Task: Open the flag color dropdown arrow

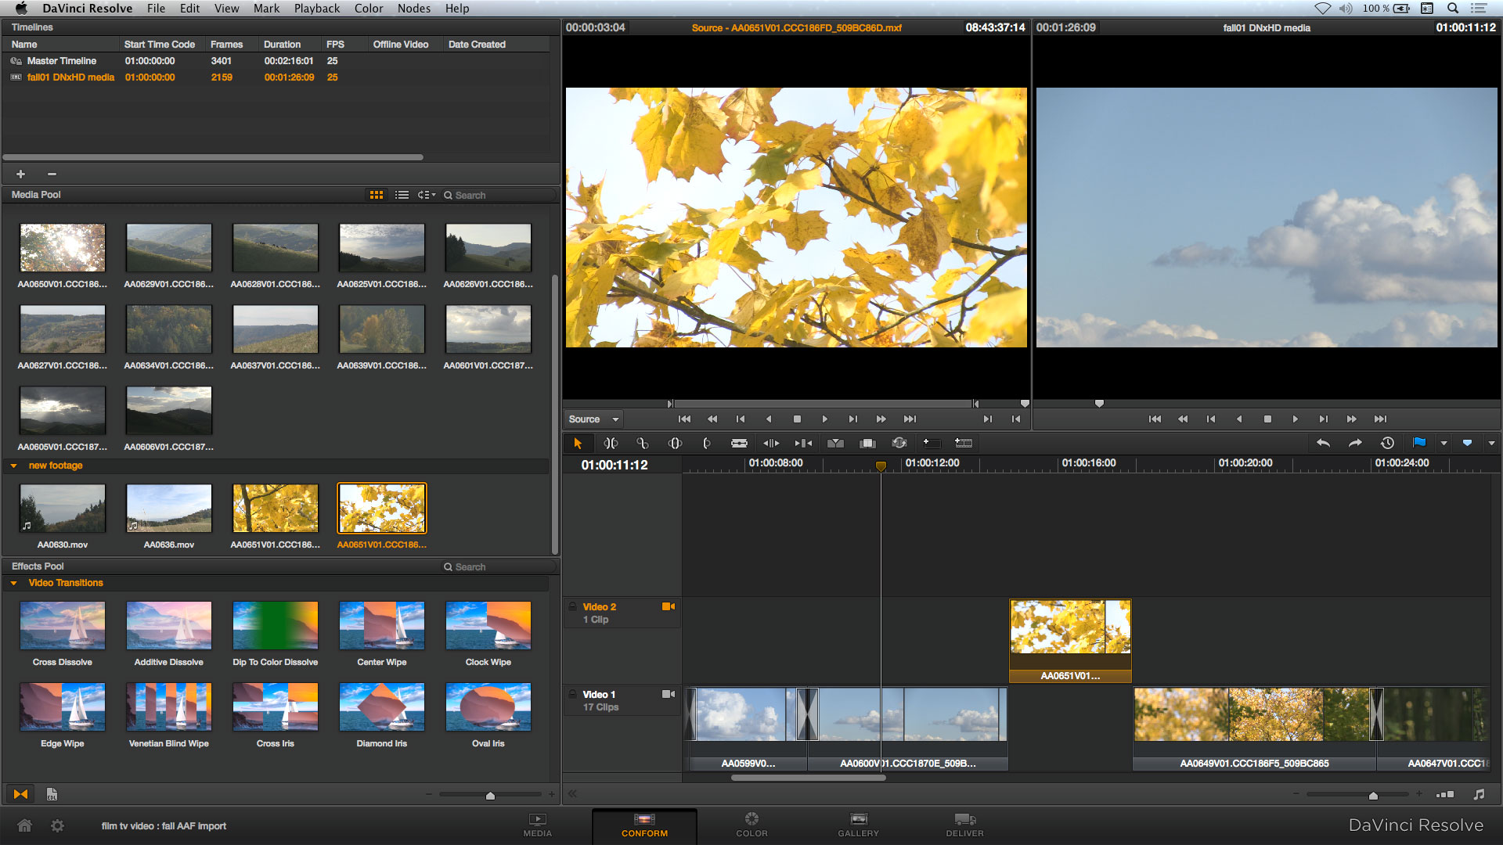Action: [1444, 444]
